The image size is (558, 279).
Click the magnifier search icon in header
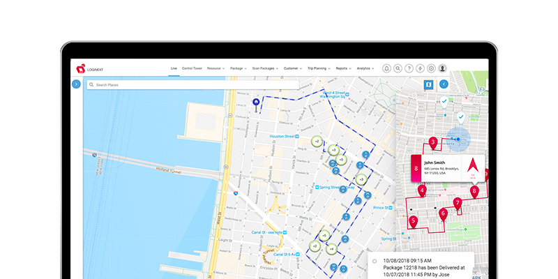click(398, 68)
